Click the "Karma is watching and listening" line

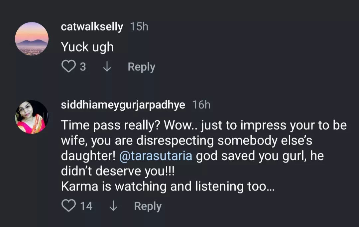[x=168, y=186]
